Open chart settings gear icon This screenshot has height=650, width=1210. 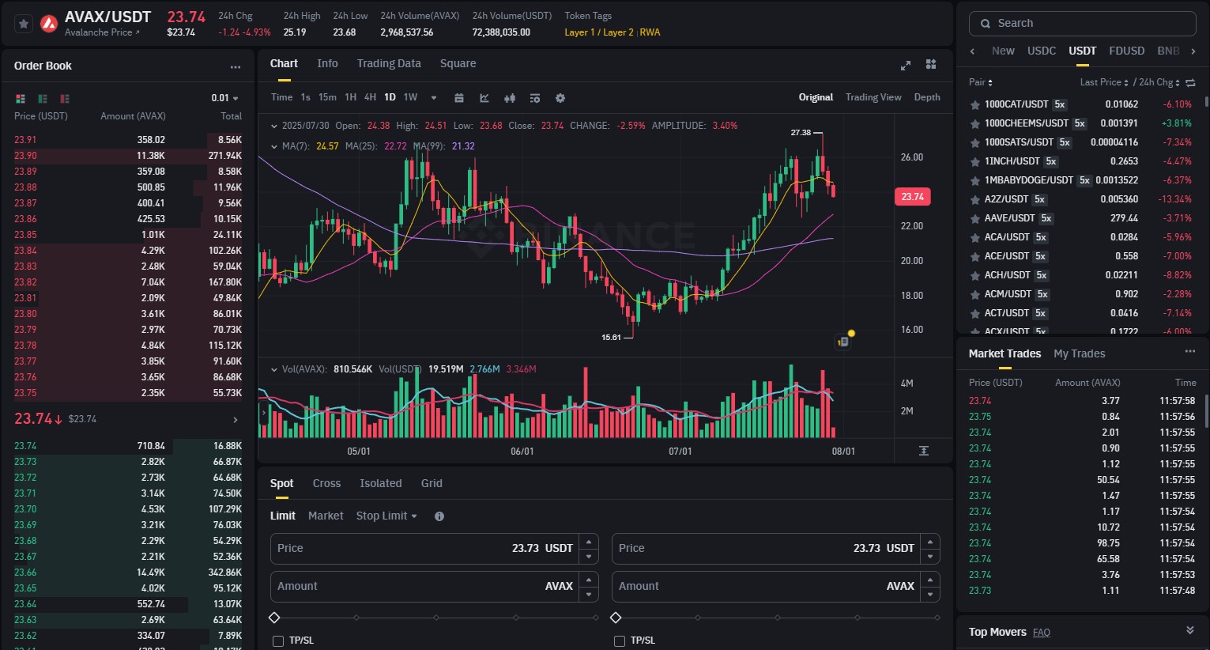[560, 98]
